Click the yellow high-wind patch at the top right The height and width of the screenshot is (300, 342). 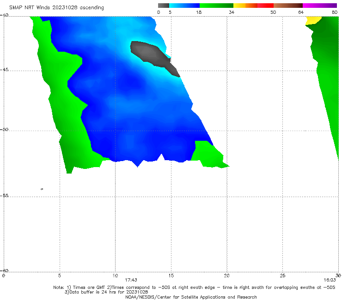pyautogui.click(x=313, y=20)
